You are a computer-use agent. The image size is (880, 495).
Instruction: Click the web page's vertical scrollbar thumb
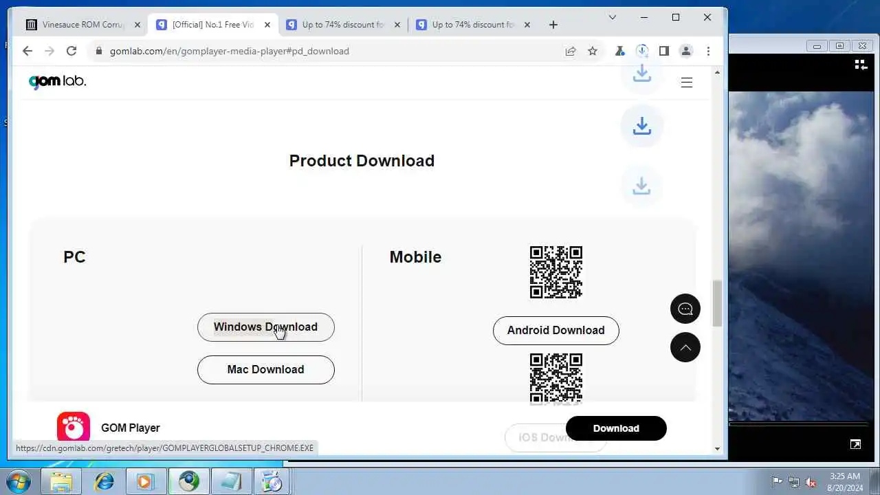point(717,303)
